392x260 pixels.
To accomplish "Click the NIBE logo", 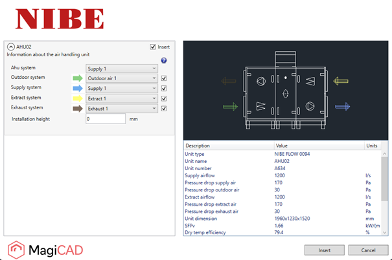I will click(60, 19).
